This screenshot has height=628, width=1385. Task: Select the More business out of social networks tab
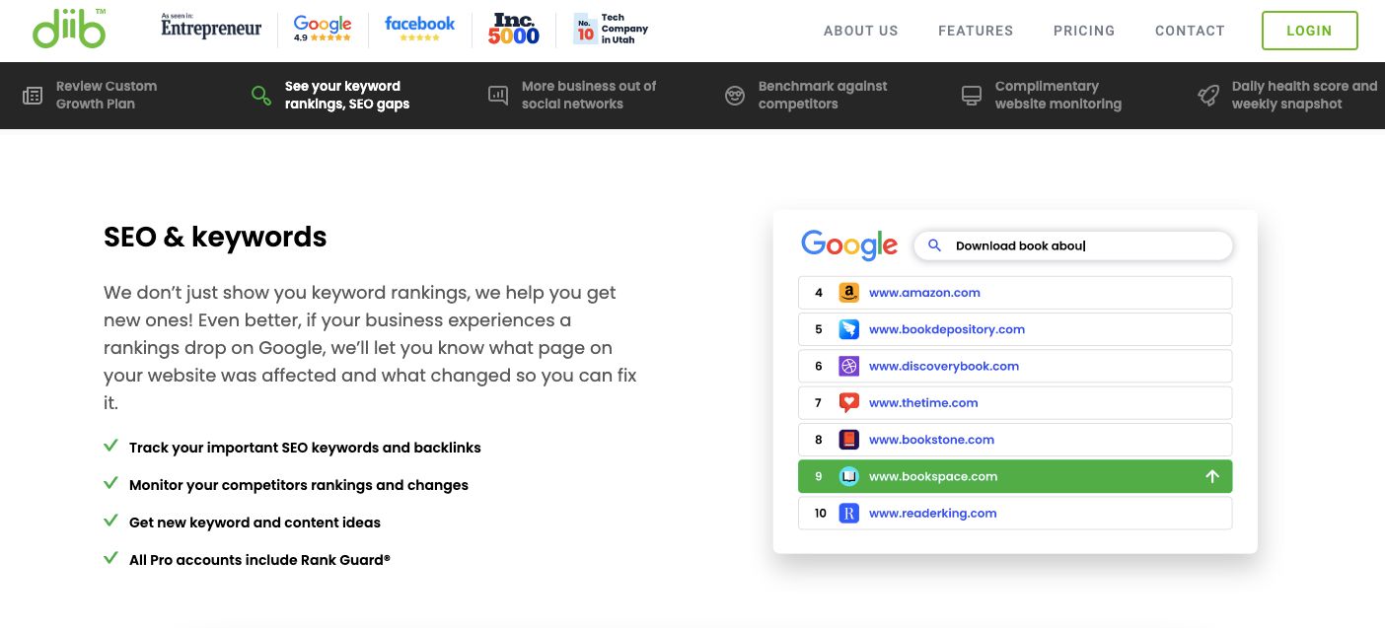tap(588, 95)
